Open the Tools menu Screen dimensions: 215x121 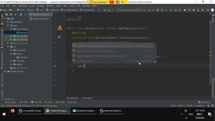click(x=72, y=6)
